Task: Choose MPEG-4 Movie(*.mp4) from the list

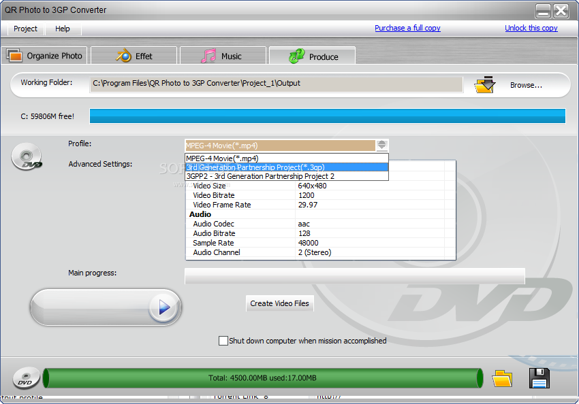Action: click(x=287, y=158)
